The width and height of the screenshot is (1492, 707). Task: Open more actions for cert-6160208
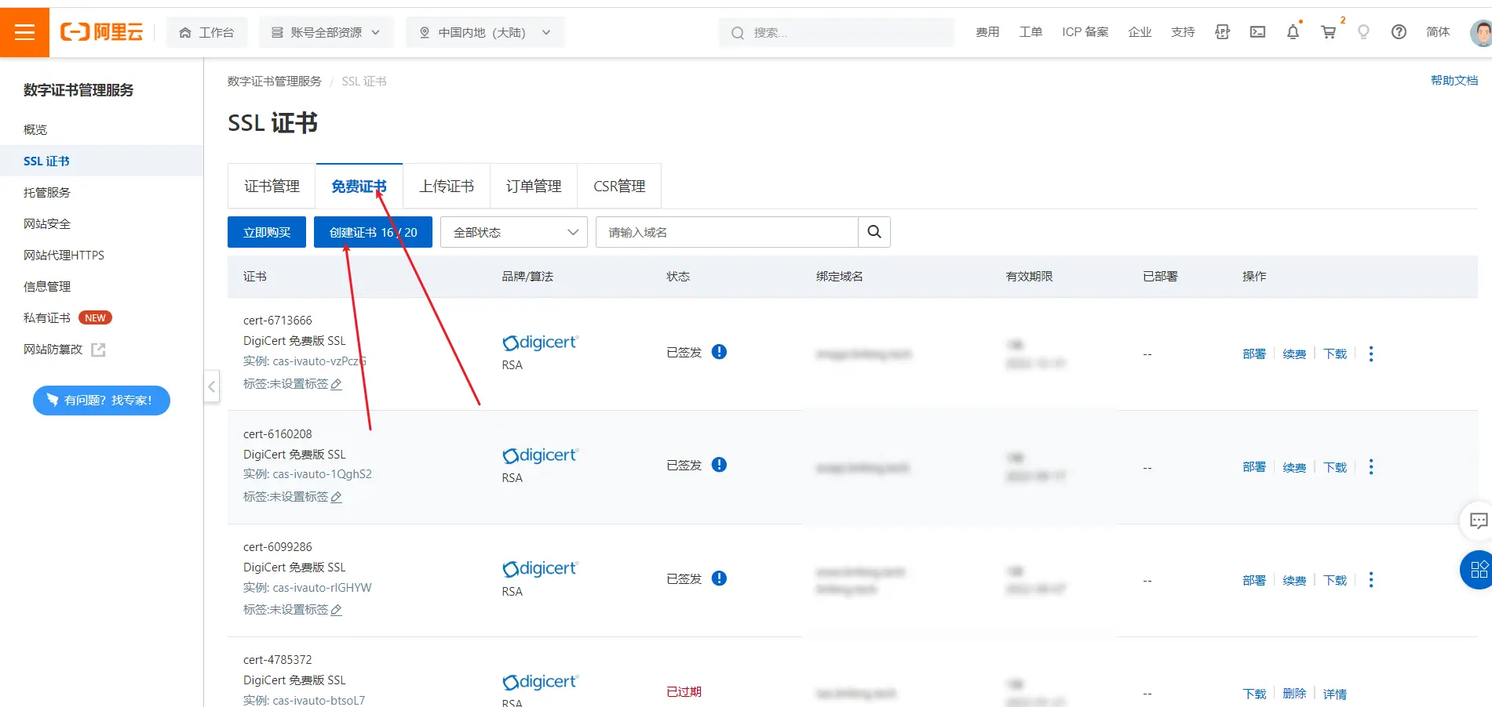(1371, 467)
